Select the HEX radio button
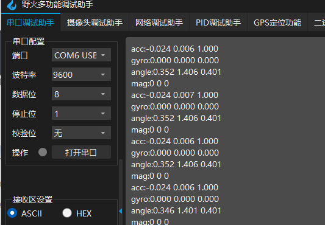Image resolution: width=325 pixels, height=225 pixels. click(x=67, y=213)
